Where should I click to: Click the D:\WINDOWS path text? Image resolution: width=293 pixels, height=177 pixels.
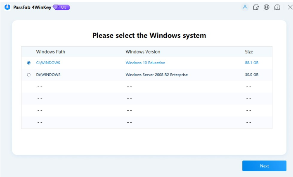pyautogui.click(x=48, y=75)
